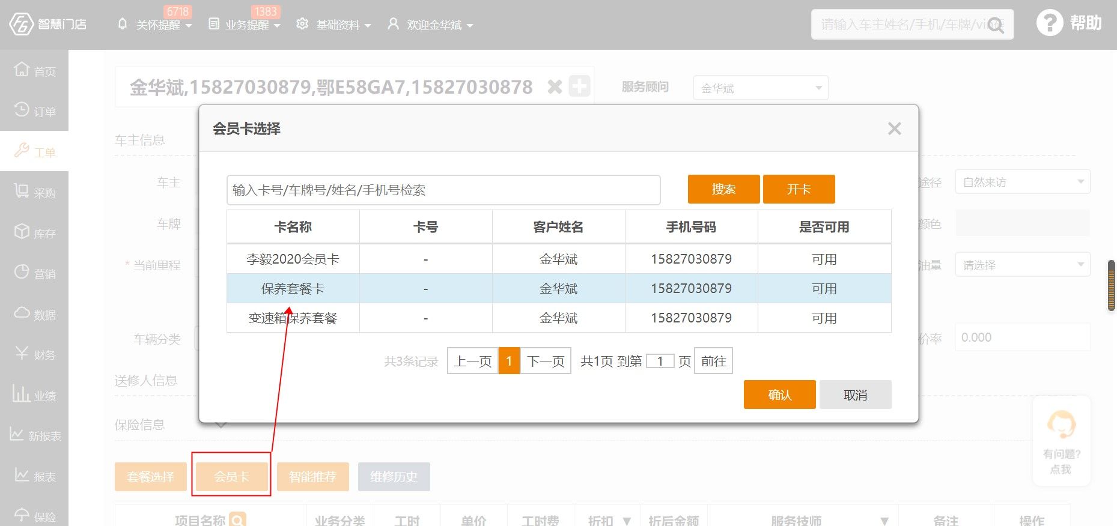Image resolution: width=1117 pixels, height=526 pixels.
Task: Go to next page 下一页
Action: click(546, 361)
